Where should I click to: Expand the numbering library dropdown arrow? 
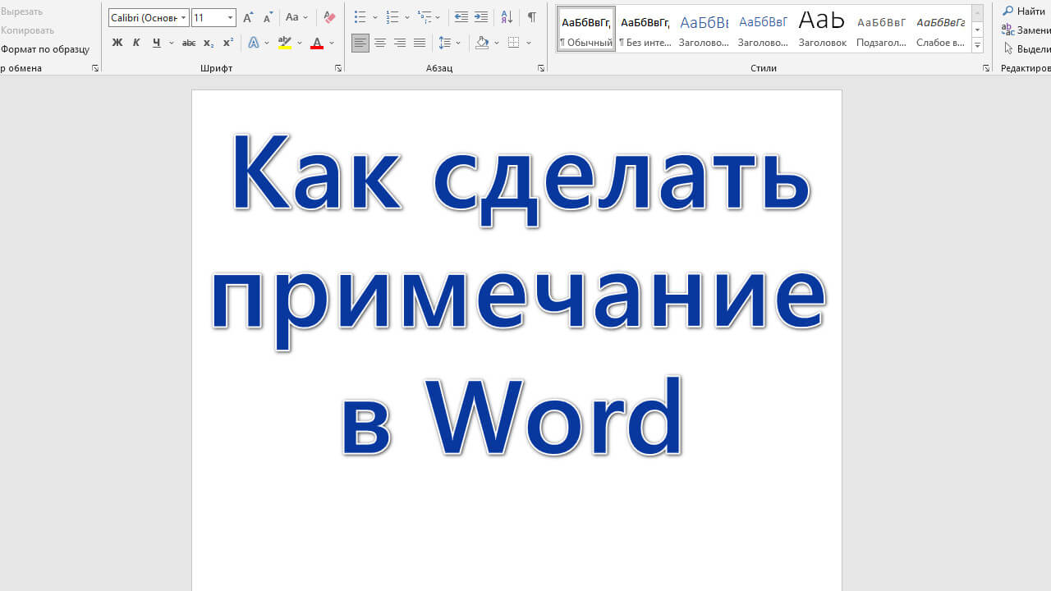point(407,17)
